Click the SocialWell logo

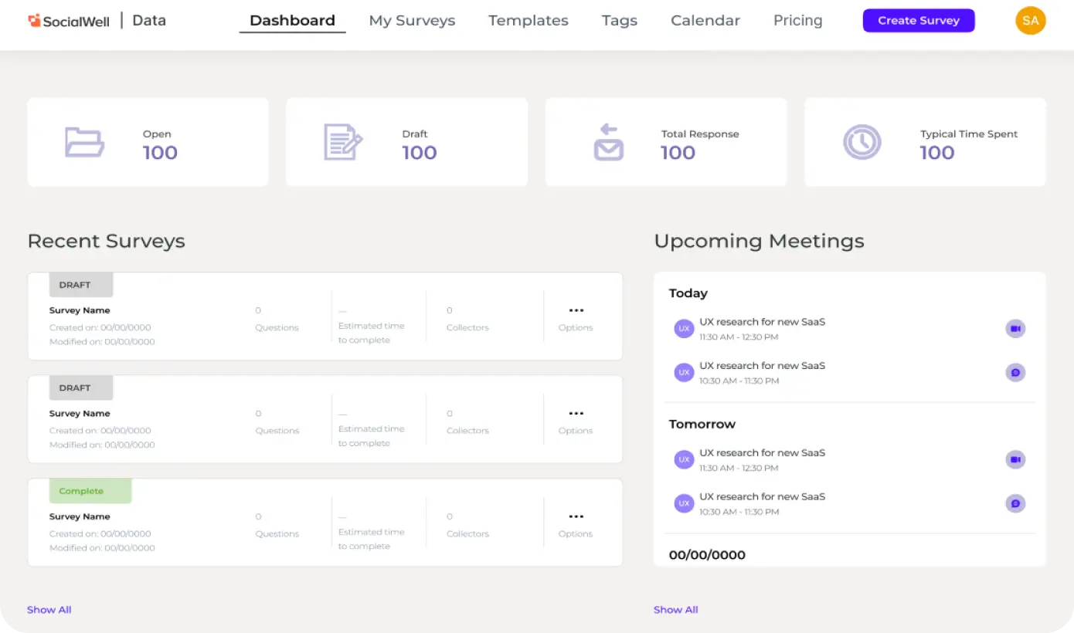70,21
